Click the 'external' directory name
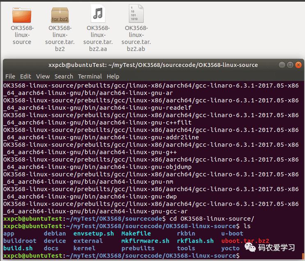Image resolution: width=305 pixels, height=261 pixels. [x=88, y=241]
